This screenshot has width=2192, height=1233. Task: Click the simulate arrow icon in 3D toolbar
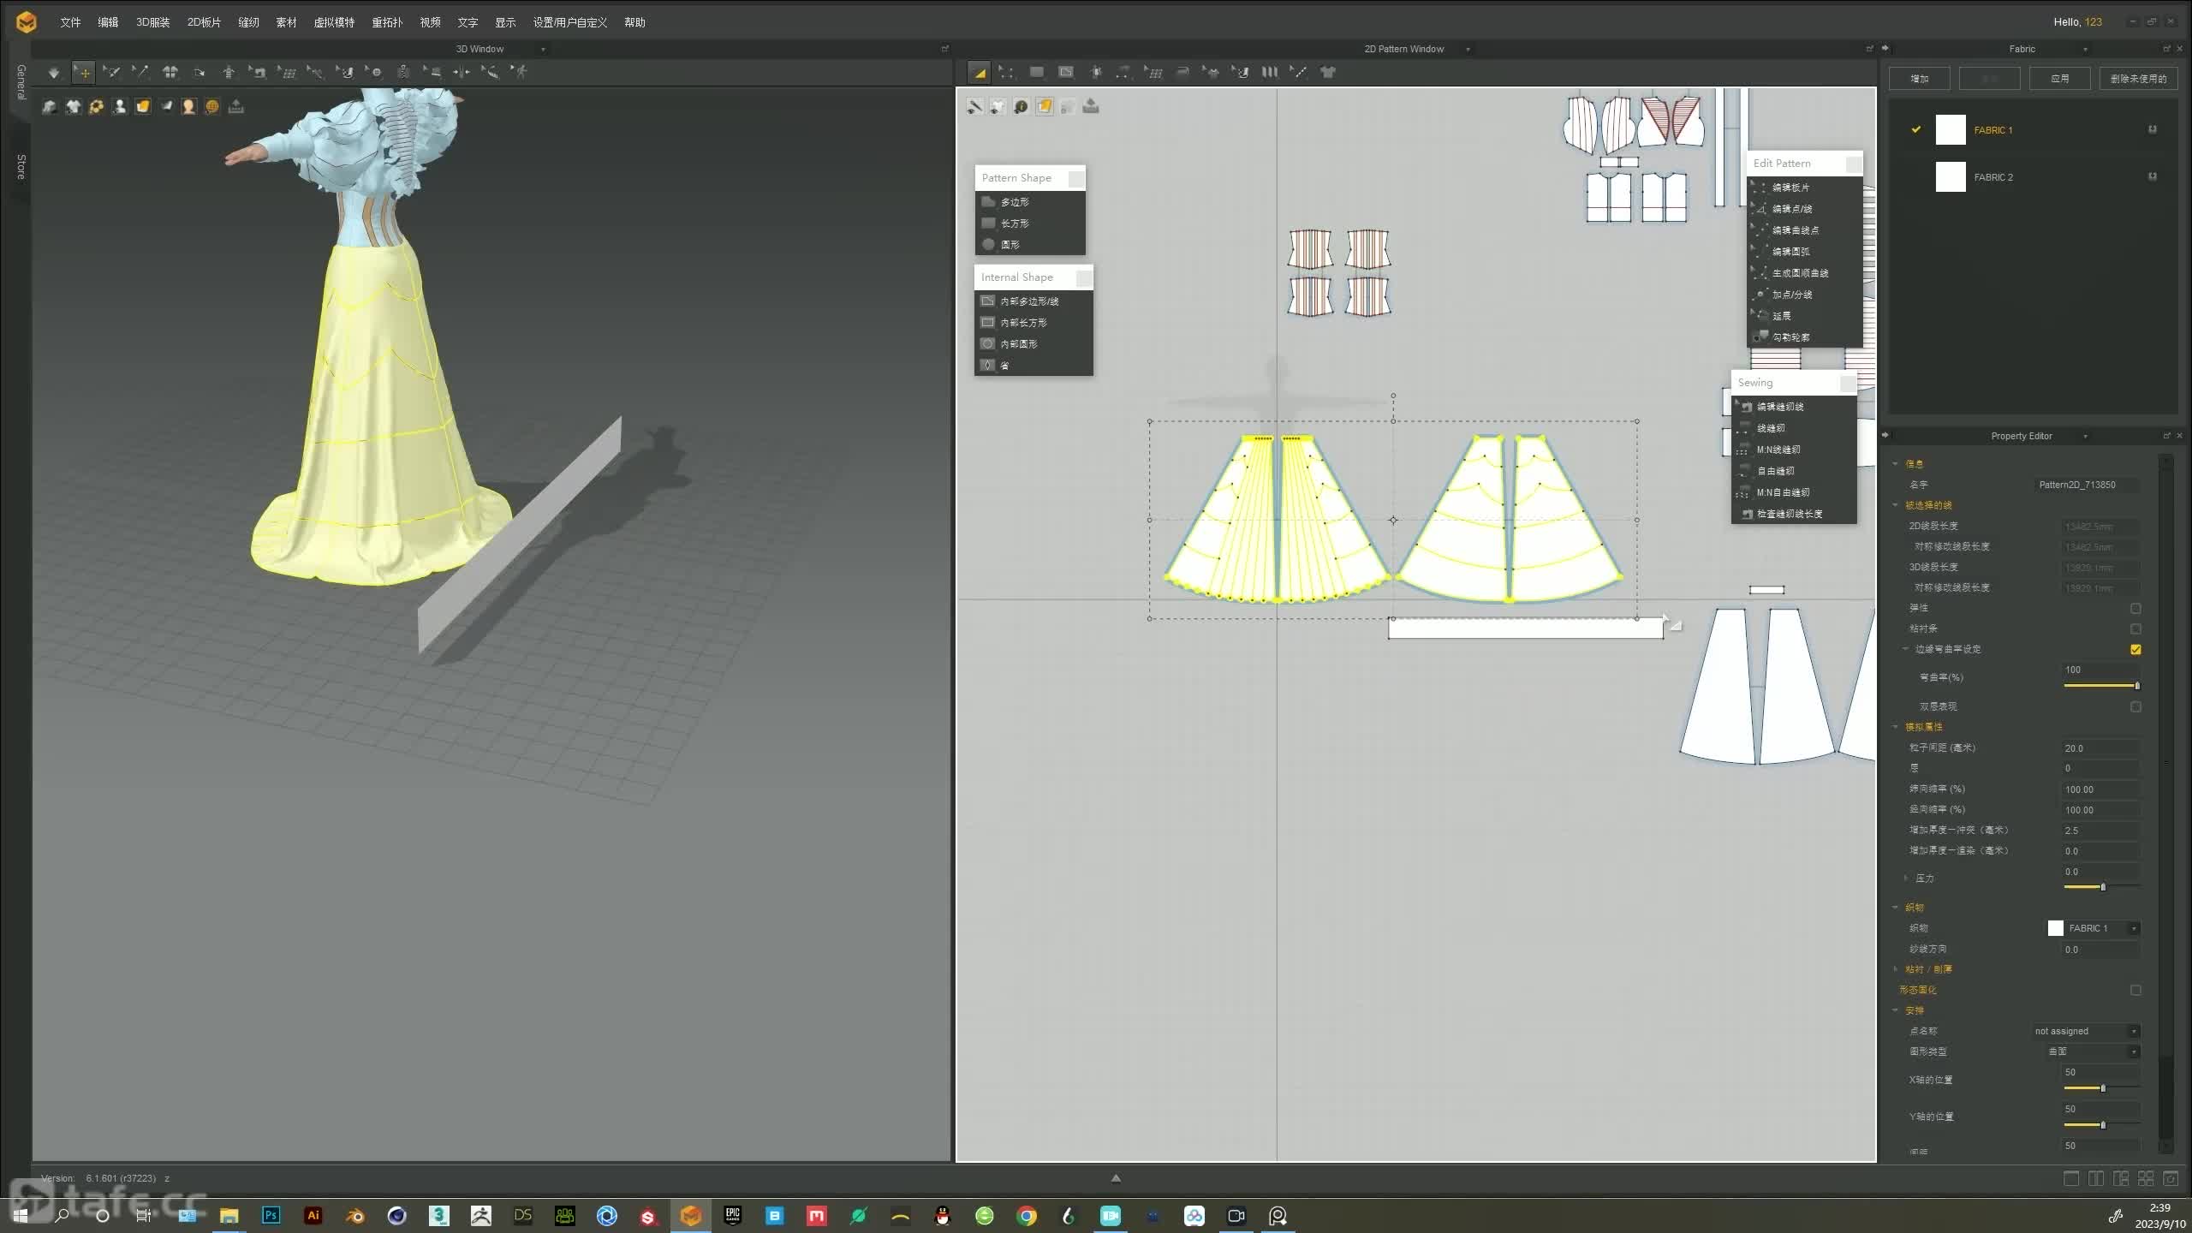[x=54, y=73]
